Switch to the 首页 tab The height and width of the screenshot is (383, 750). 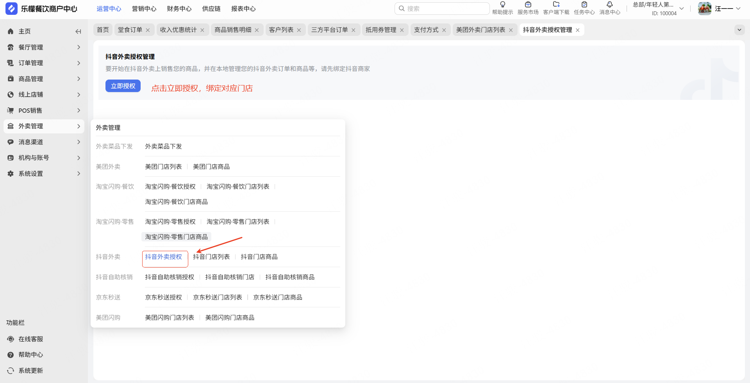click(103, 30)
